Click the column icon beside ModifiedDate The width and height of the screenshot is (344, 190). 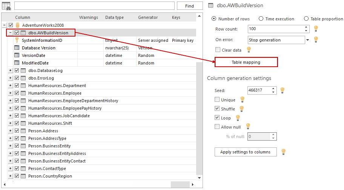(x=17, y=63)
